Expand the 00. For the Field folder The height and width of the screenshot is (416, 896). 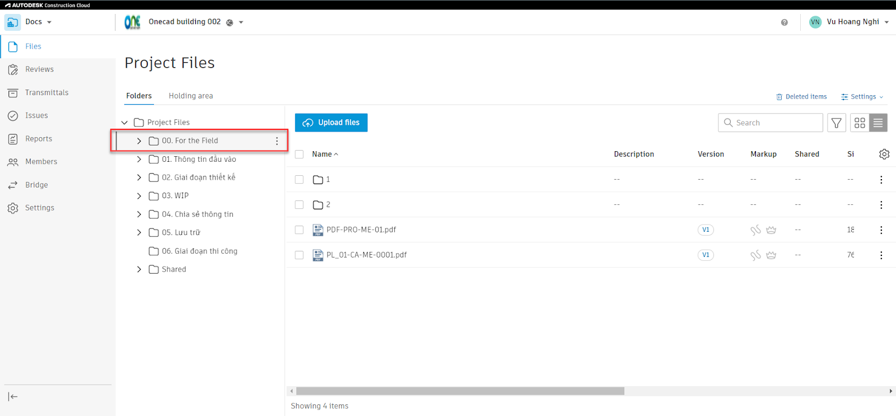[139, 141]
